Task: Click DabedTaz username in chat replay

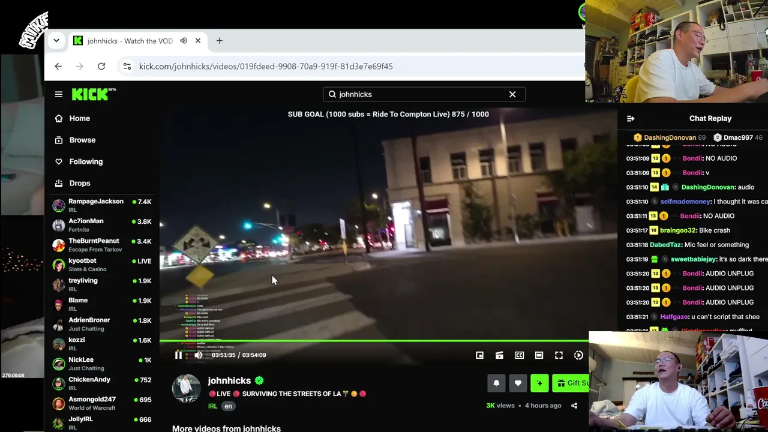Action: click(x=666, y=245)
